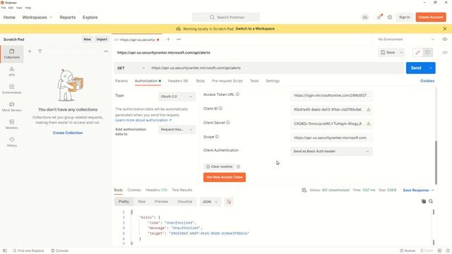Open the APIs sidebar panel
Screen dimensions: 452x254
pos(11,71)
